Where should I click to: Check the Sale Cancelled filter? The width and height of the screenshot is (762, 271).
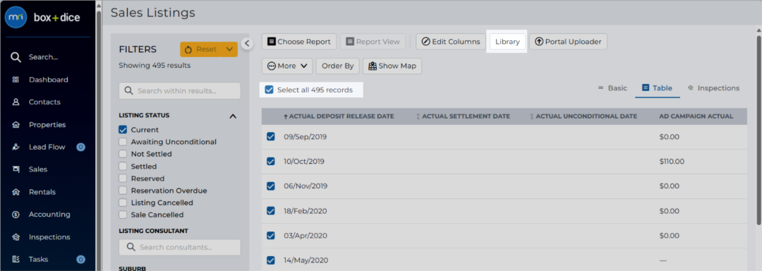tap(123, 215)
